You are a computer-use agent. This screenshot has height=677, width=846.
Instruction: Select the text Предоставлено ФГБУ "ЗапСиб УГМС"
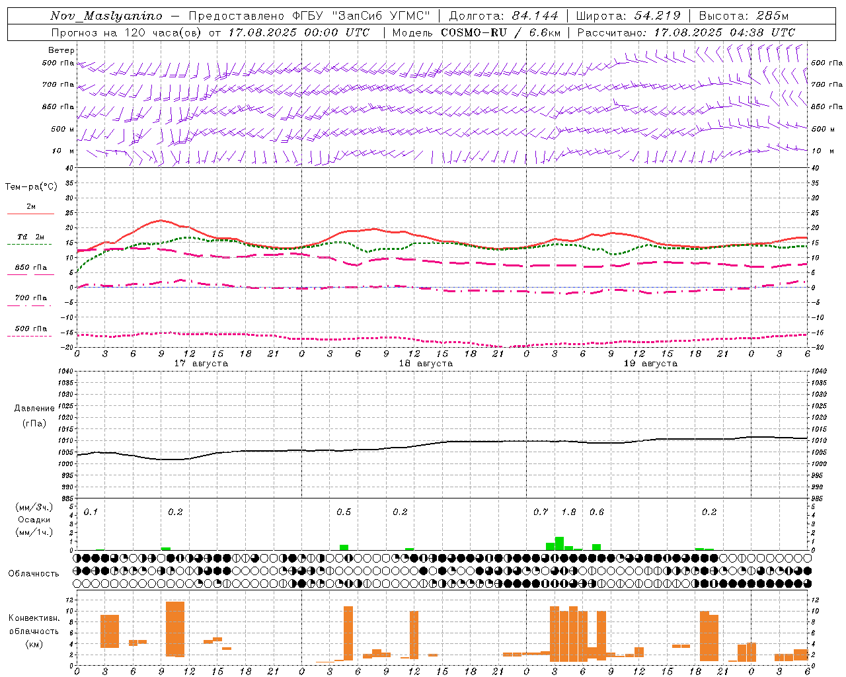(x=309, y=16)
